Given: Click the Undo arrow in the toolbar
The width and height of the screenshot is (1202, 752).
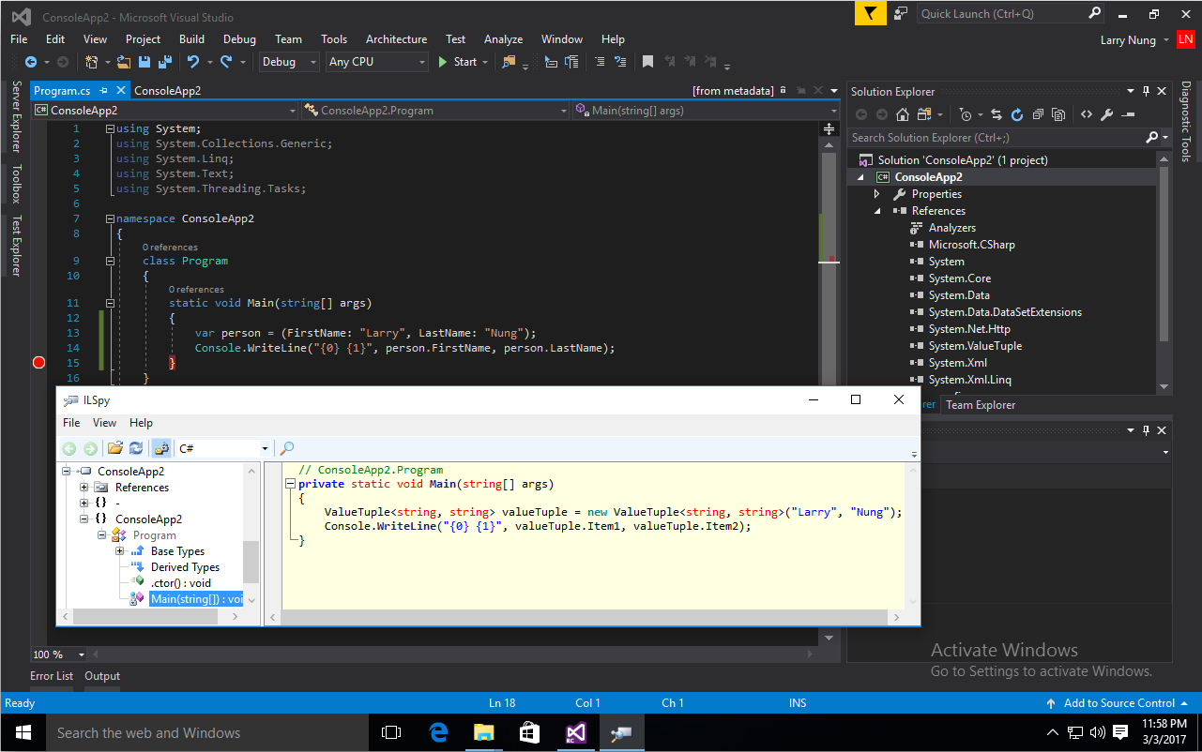Looking at the screenshot, I should tap(192, 62).
